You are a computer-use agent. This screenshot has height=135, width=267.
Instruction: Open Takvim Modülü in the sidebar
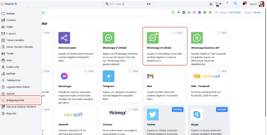point(15,40)
